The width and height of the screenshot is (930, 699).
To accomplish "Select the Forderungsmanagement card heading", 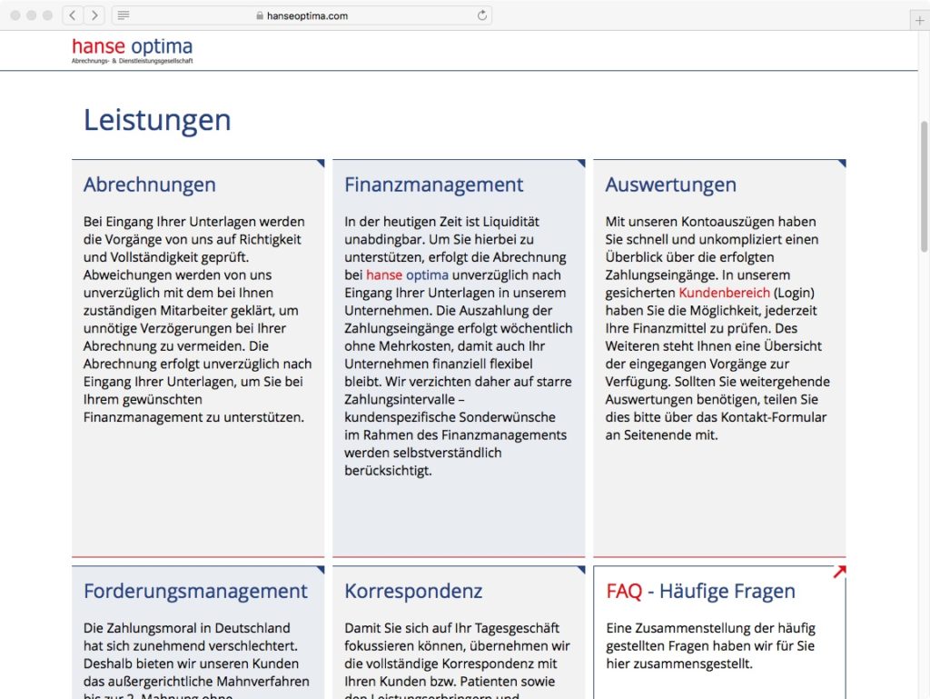I will tap(195, 591).
